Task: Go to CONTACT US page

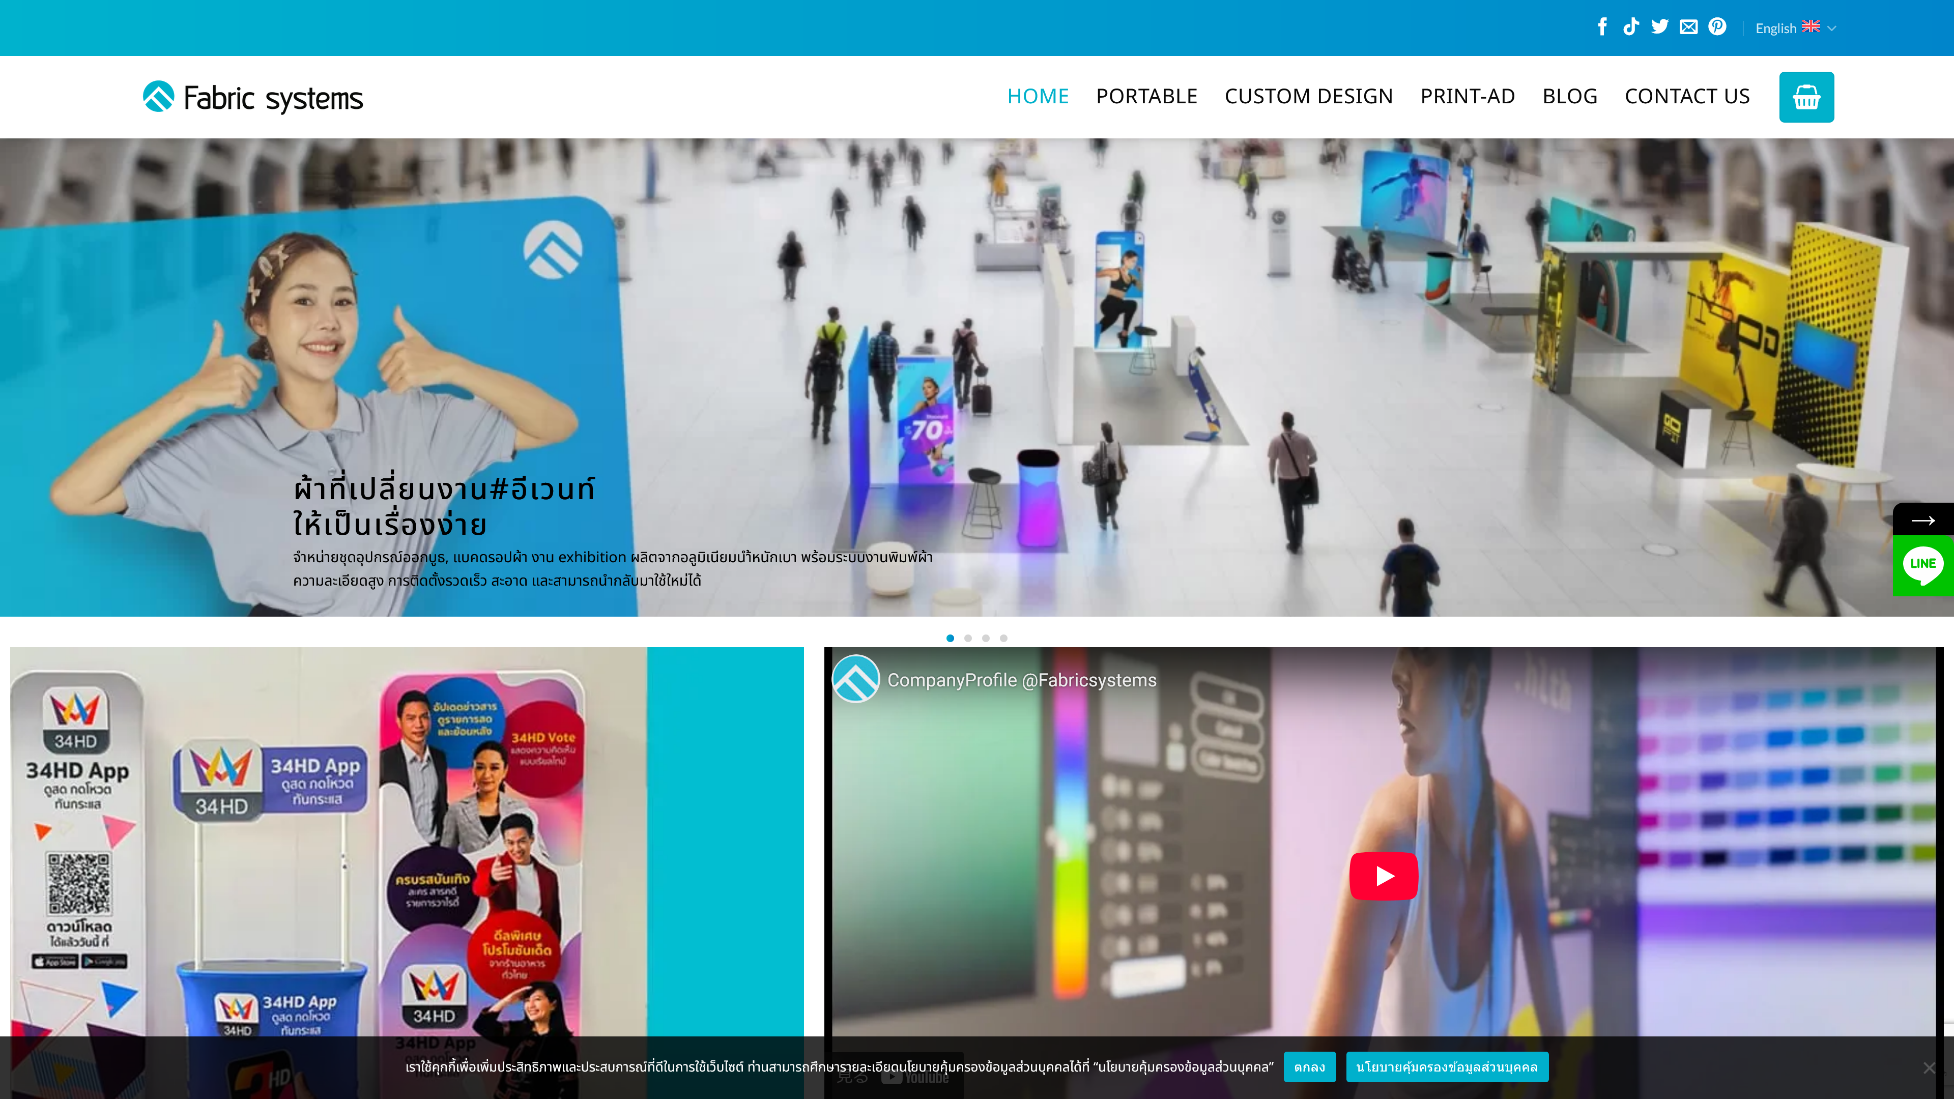Action: tap(1687, 96)
